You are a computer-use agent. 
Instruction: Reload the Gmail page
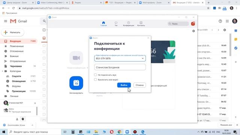pos(13,8)
